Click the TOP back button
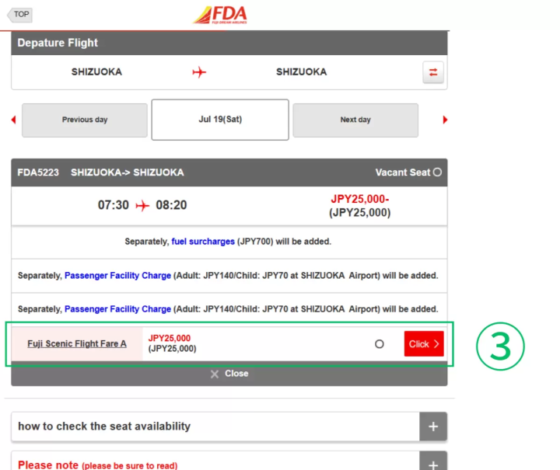This screenshot has height=470, width=560. (x=20, y=14)
